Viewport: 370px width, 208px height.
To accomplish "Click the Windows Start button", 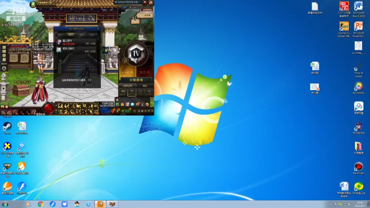I will tap(5, 204).
